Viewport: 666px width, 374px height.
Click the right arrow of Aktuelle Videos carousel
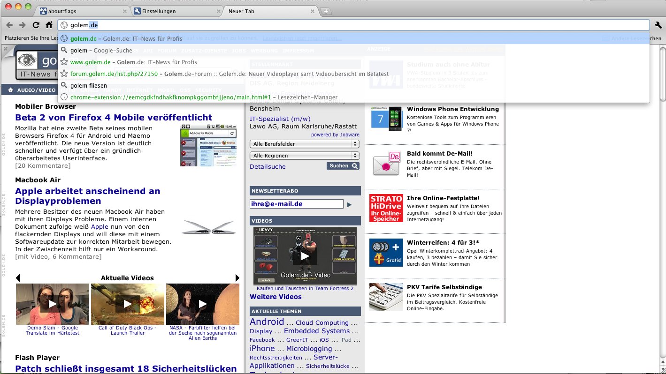(x=237, y=278)
